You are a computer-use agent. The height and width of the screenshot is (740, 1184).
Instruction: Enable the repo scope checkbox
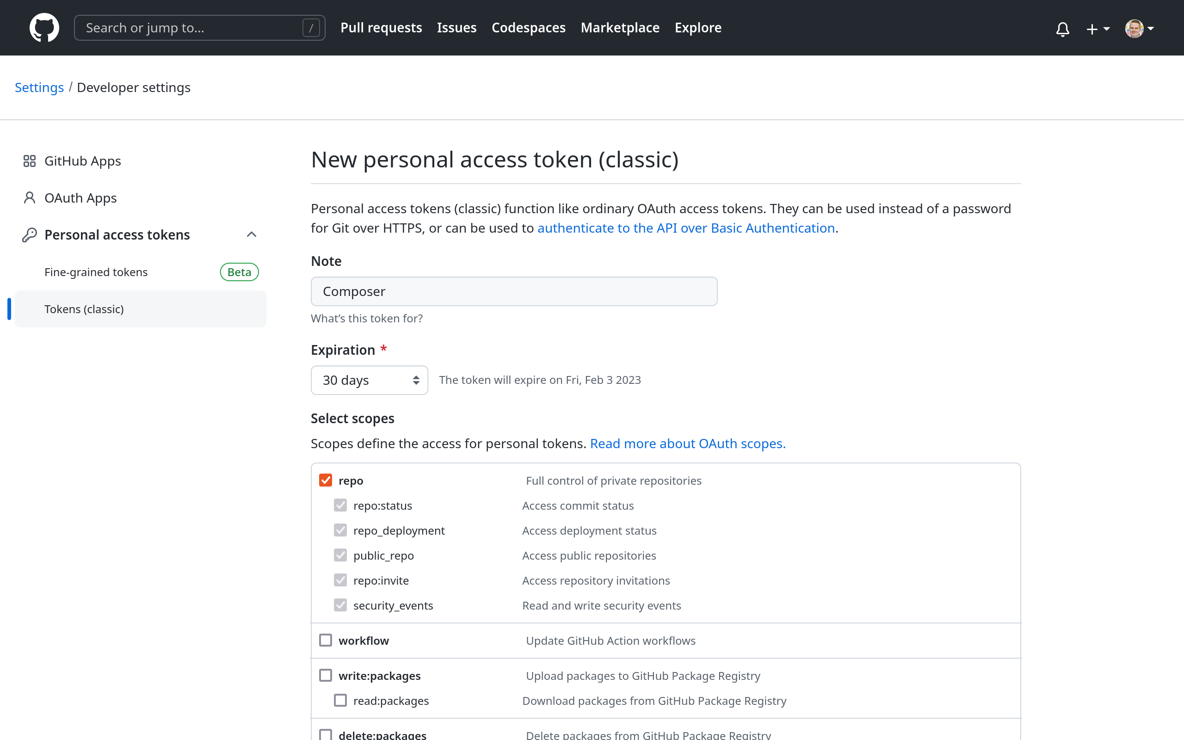pos(326,480)
